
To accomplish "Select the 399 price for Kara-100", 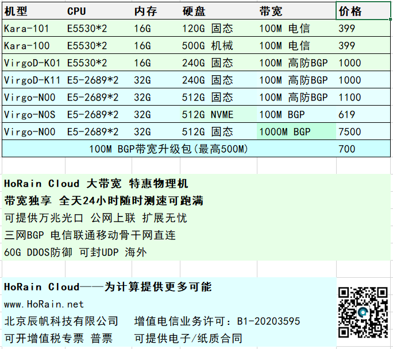I will pos(363,45).
